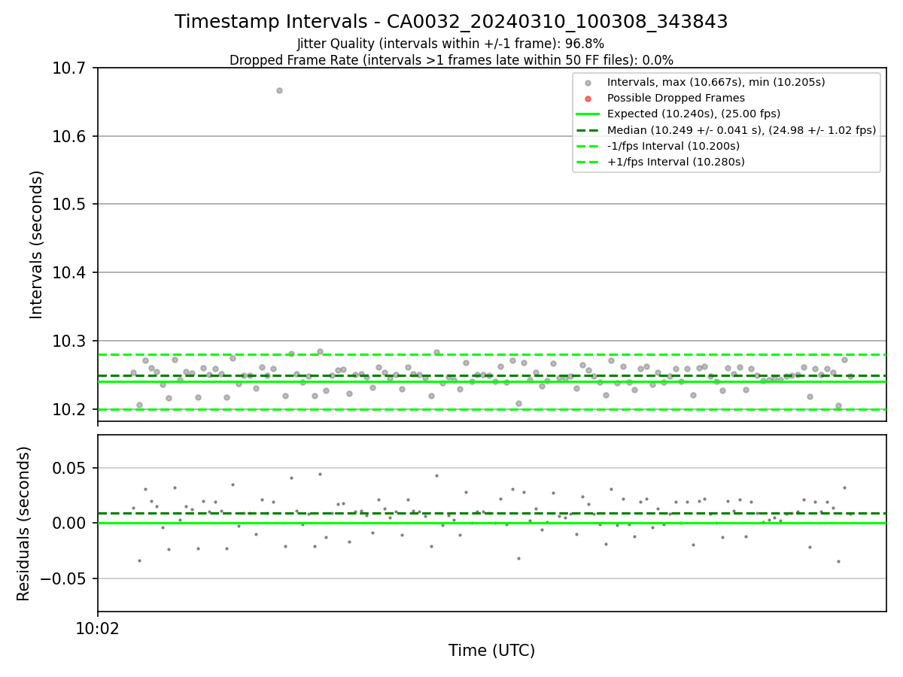The width and height of the screenshot is (903, 677).
Task: Click the Time (UTC) x-axis label
Action: (491, 651)
